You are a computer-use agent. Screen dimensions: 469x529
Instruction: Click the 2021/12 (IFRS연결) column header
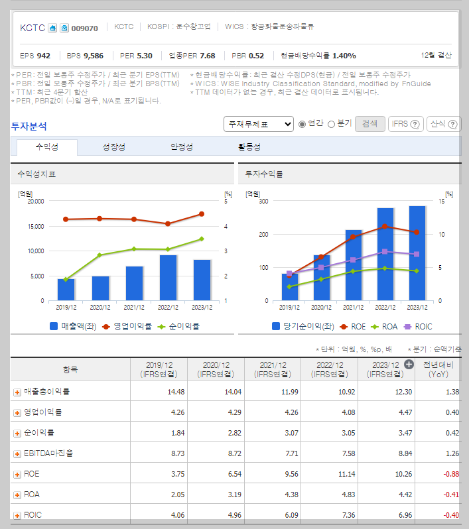(273, 369)
